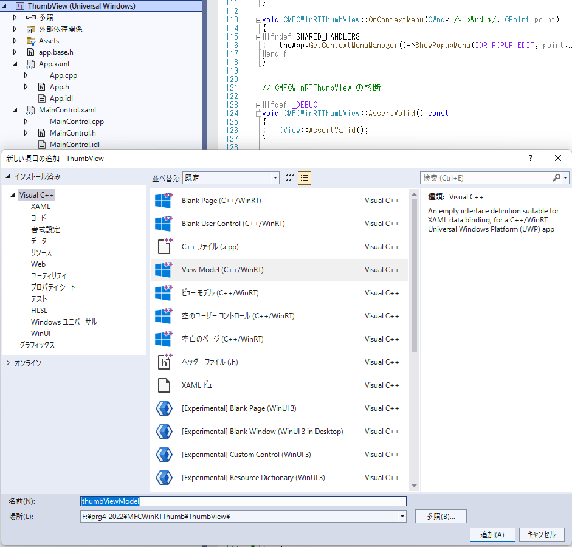The height and width of the screenshot is (547, 572).
Task: Select the Windows ユニバーサル category
Action: tap(64, 322)
